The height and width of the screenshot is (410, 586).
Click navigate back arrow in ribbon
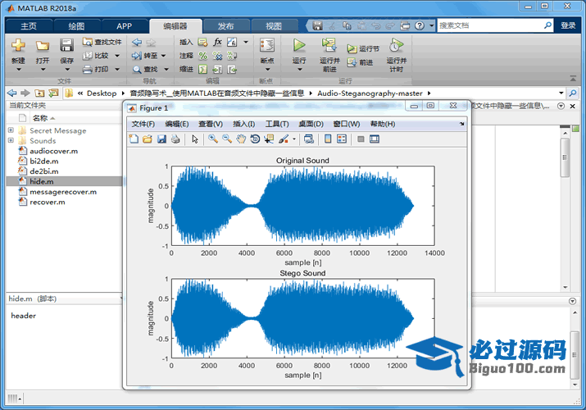pos(137,43)
